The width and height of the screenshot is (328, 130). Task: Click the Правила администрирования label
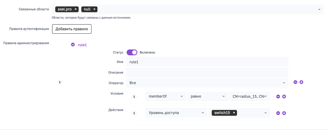pos(26,43)
